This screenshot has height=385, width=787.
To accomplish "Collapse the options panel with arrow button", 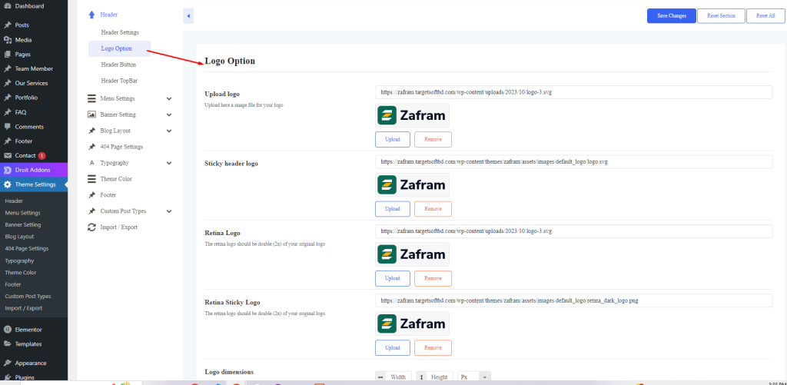I will pos(188,15).
